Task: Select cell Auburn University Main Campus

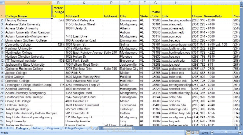Action: [x=28, y=32]
